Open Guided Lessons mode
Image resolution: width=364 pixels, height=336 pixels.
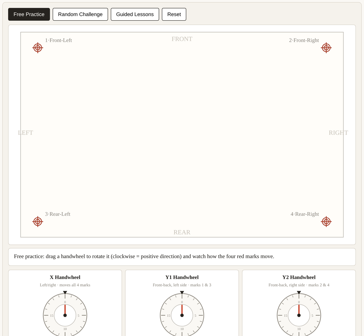[135, 14]
